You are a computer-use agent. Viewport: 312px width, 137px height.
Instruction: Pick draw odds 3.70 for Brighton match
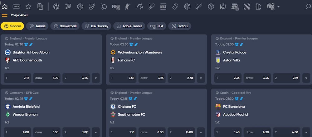pos(47,78)
